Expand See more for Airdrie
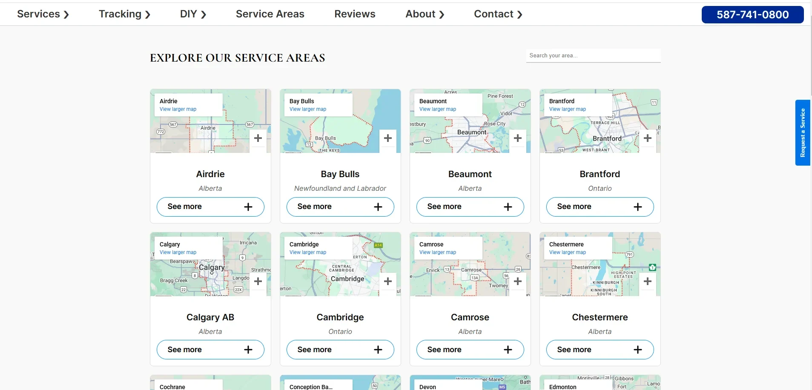Screen dimensions: 812x390 tap(210, 207)
